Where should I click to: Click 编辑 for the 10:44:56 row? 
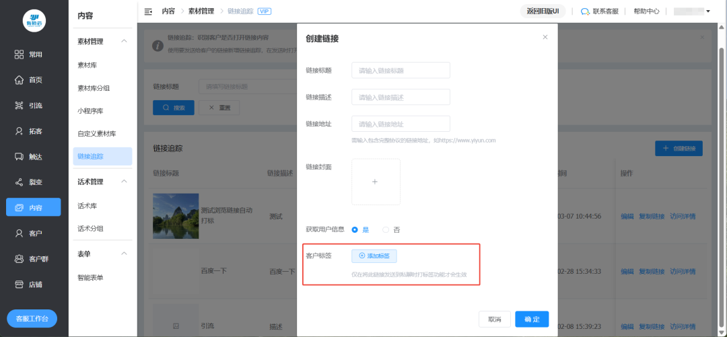point(627,217)
